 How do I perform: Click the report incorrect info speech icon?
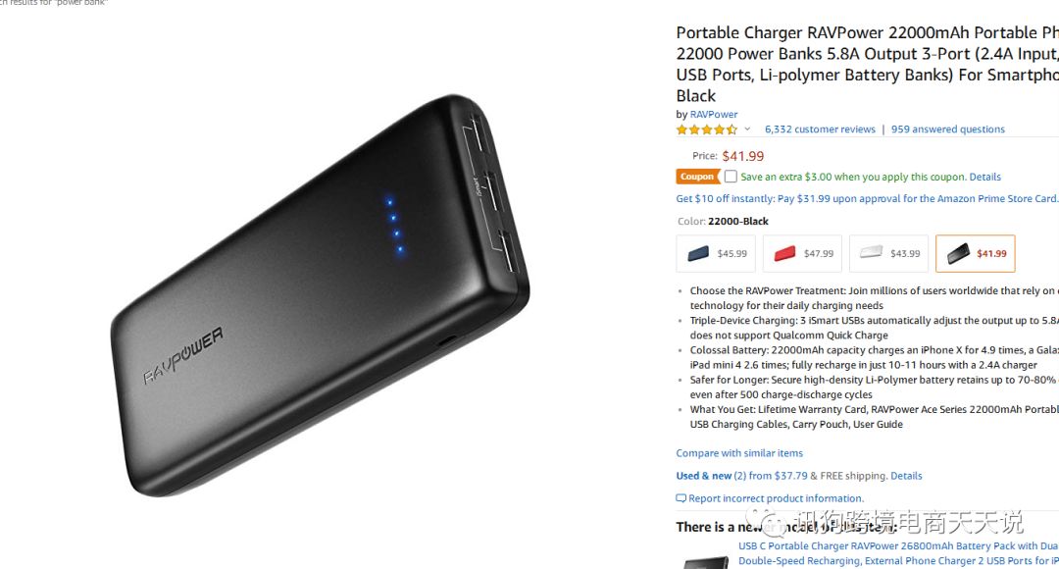(x=681, y=498)
